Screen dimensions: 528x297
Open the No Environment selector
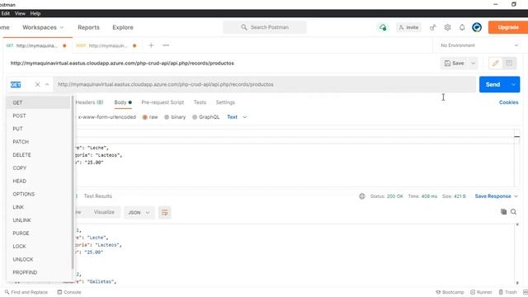479,45
